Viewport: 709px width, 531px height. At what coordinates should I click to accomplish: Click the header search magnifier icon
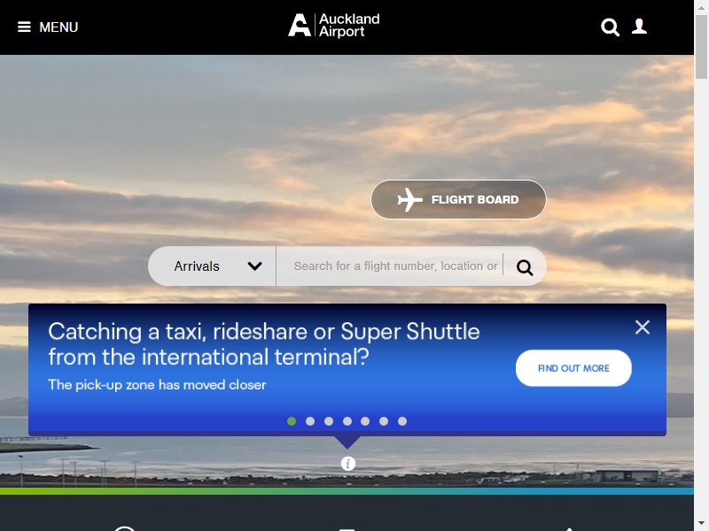pyautogui.click(x=610, y=27)
